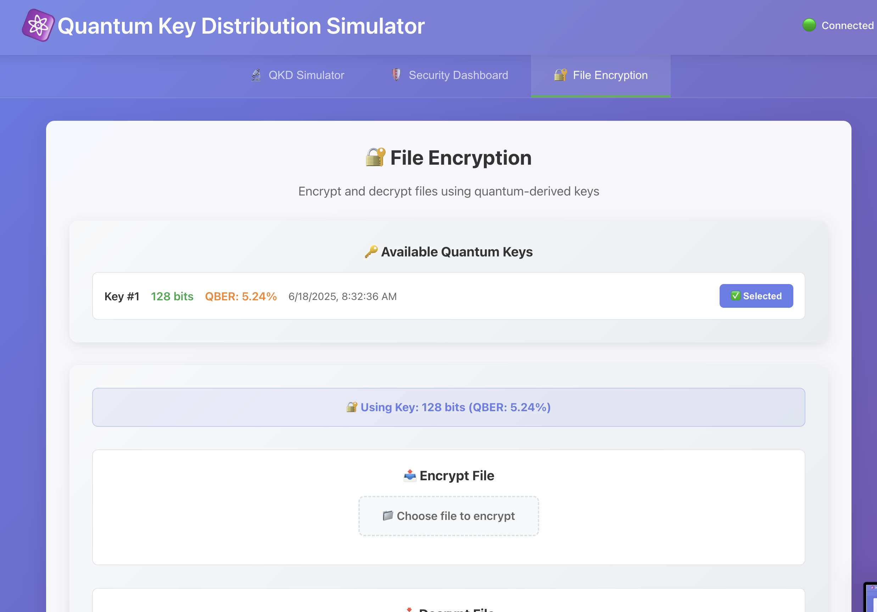The width and height of the screenshot is (877, 612).
Task: Click the green Connected status indicator
Action: [x=809, y=25]
